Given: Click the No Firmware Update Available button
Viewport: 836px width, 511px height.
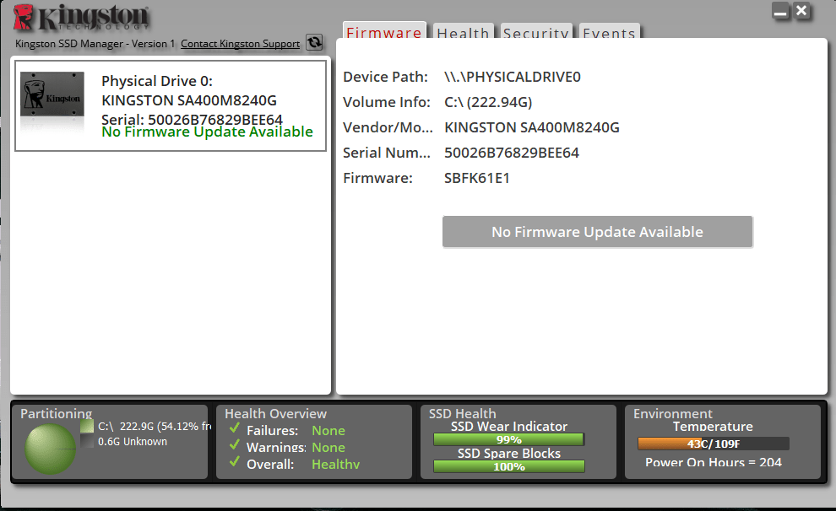Looking at the screenshot, I should coord(597,232).
